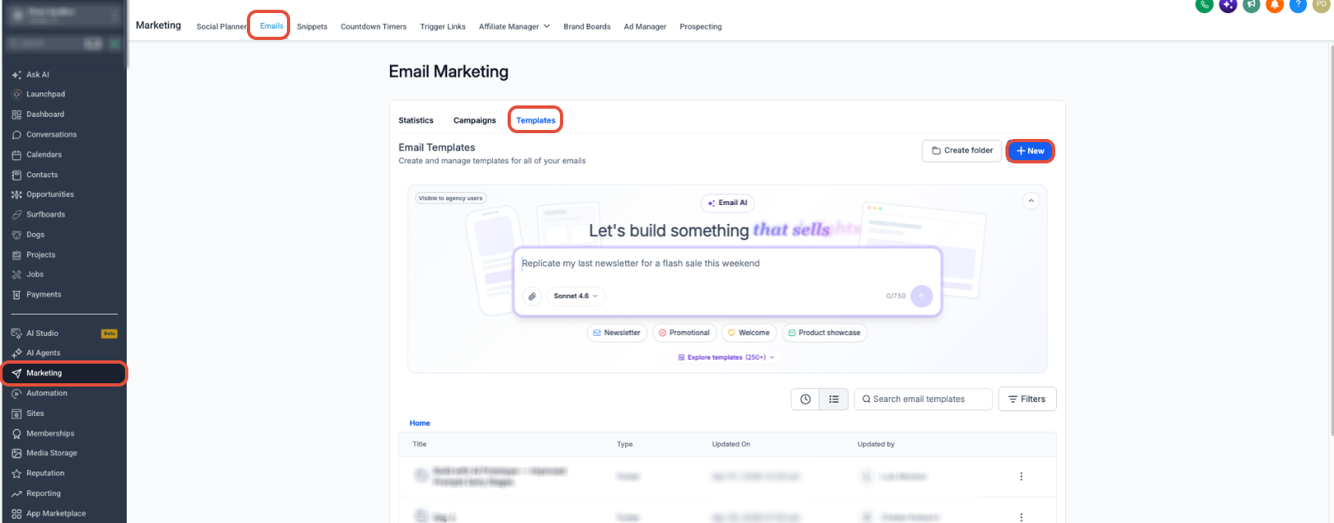This screenshot has height=523, width=1334.
Task: Switch to list view of templates
Action: coord(834,399)
